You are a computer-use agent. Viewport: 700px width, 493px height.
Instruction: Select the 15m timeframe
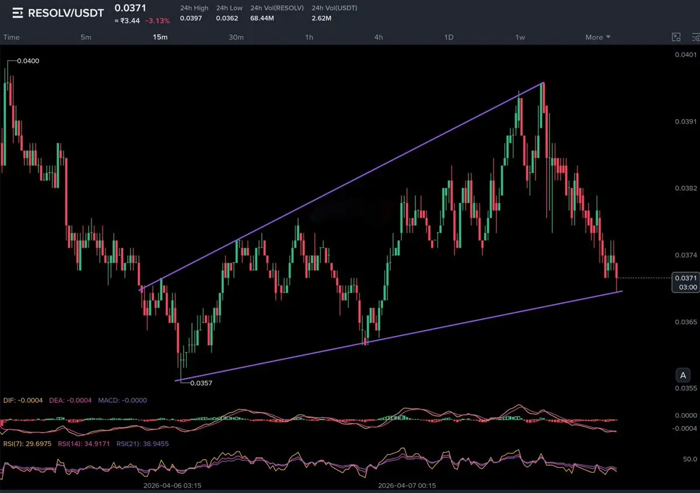tap(160, 37)
